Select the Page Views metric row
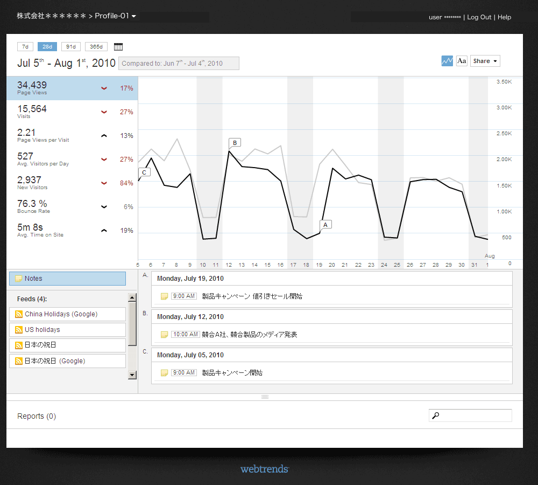The width and height of the screenshot is (538, 485). tap(72, 88)
